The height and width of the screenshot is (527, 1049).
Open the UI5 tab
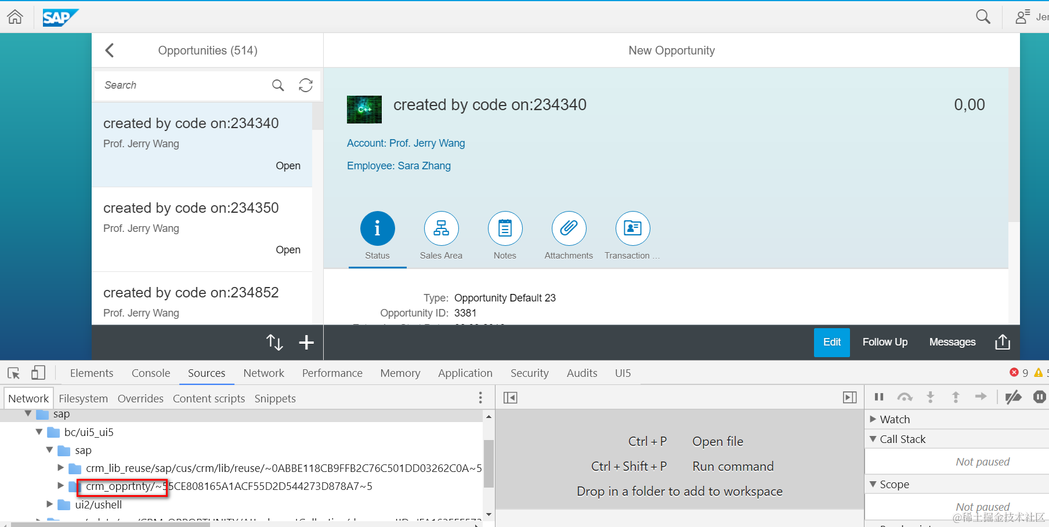click(623, 373)
